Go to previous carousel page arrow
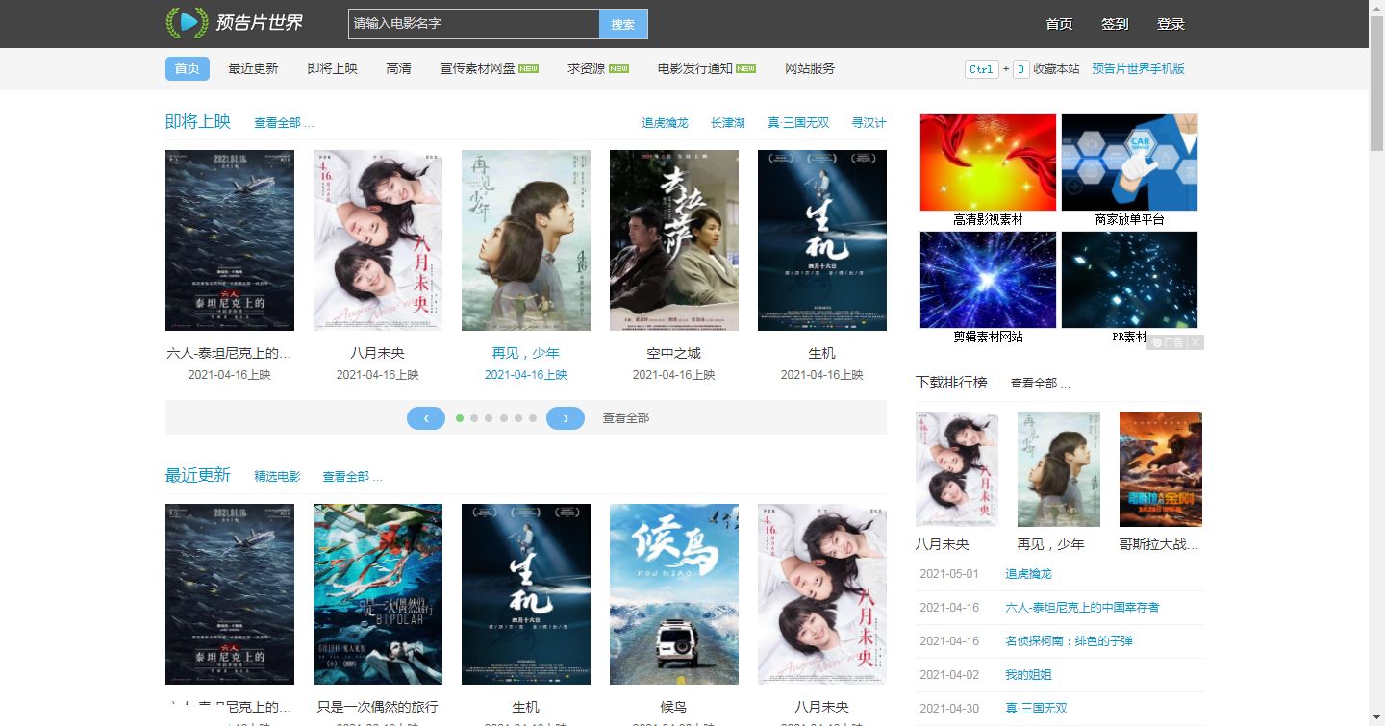The height and width of the screenshot is (726, 1385). tap(426, 418)
